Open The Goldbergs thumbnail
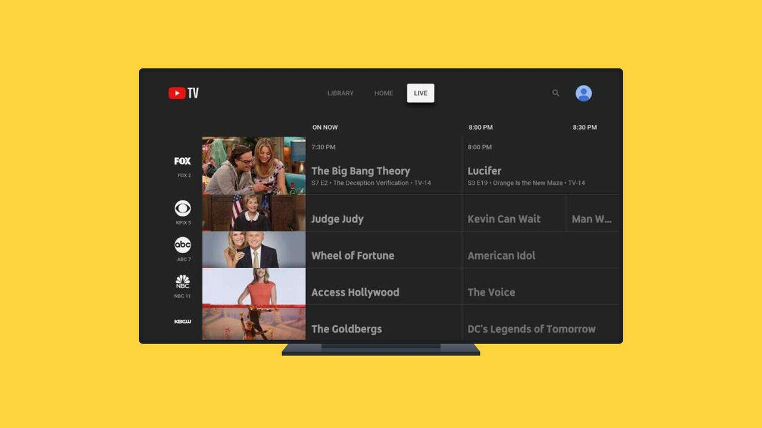Screen dimensions: 762x428 click(254, 323)
